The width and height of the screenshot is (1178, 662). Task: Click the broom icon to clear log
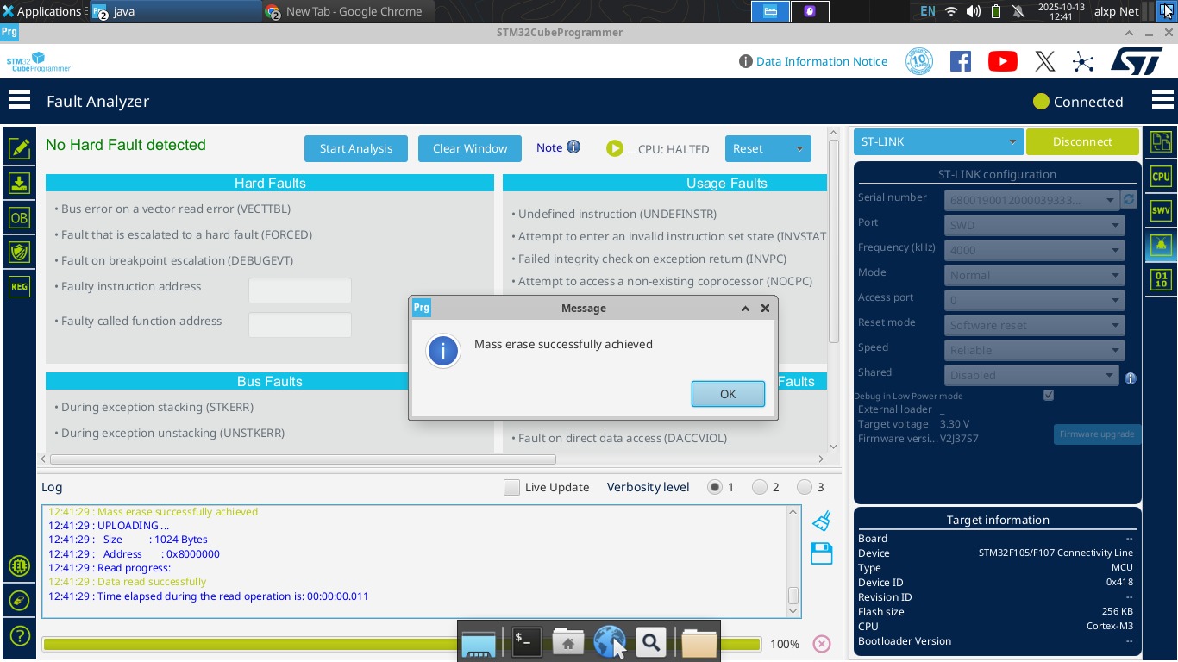(822, 521)
